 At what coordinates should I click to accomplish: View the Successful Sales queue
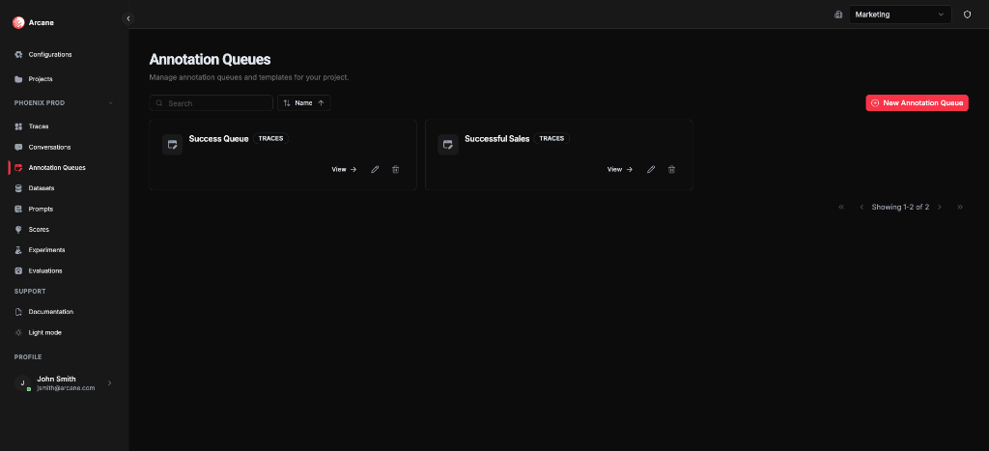pyautogui.click(x=619, y=169)
